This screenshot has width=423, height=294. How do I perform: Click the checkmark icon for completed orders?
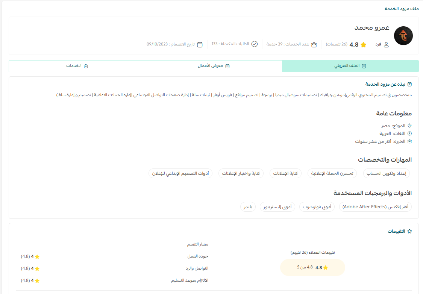(x=255, y=44)
